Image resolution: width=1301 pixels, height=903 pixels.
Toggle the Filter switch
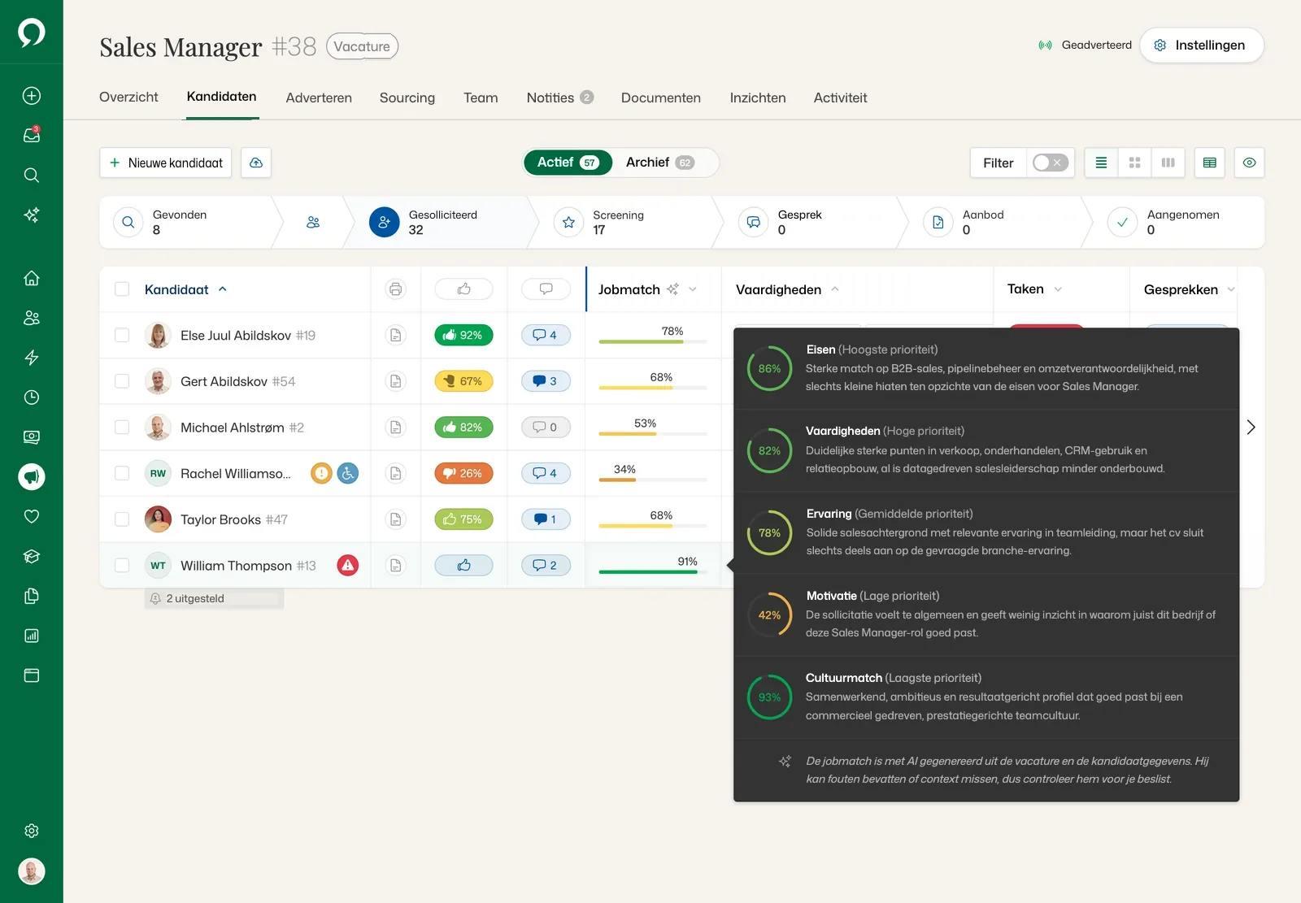[x=1050, y=163]
